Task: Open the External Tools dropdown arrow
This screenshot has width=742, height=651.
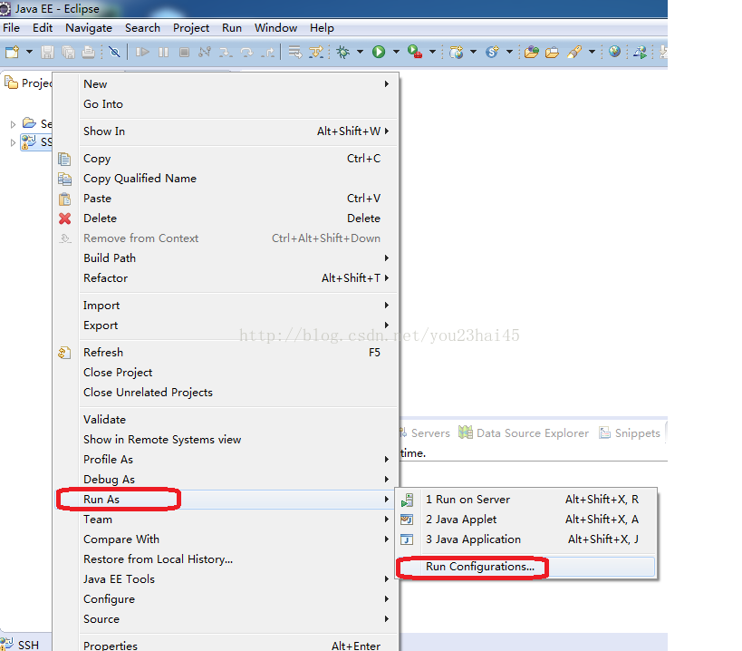Action: [432, 52]
